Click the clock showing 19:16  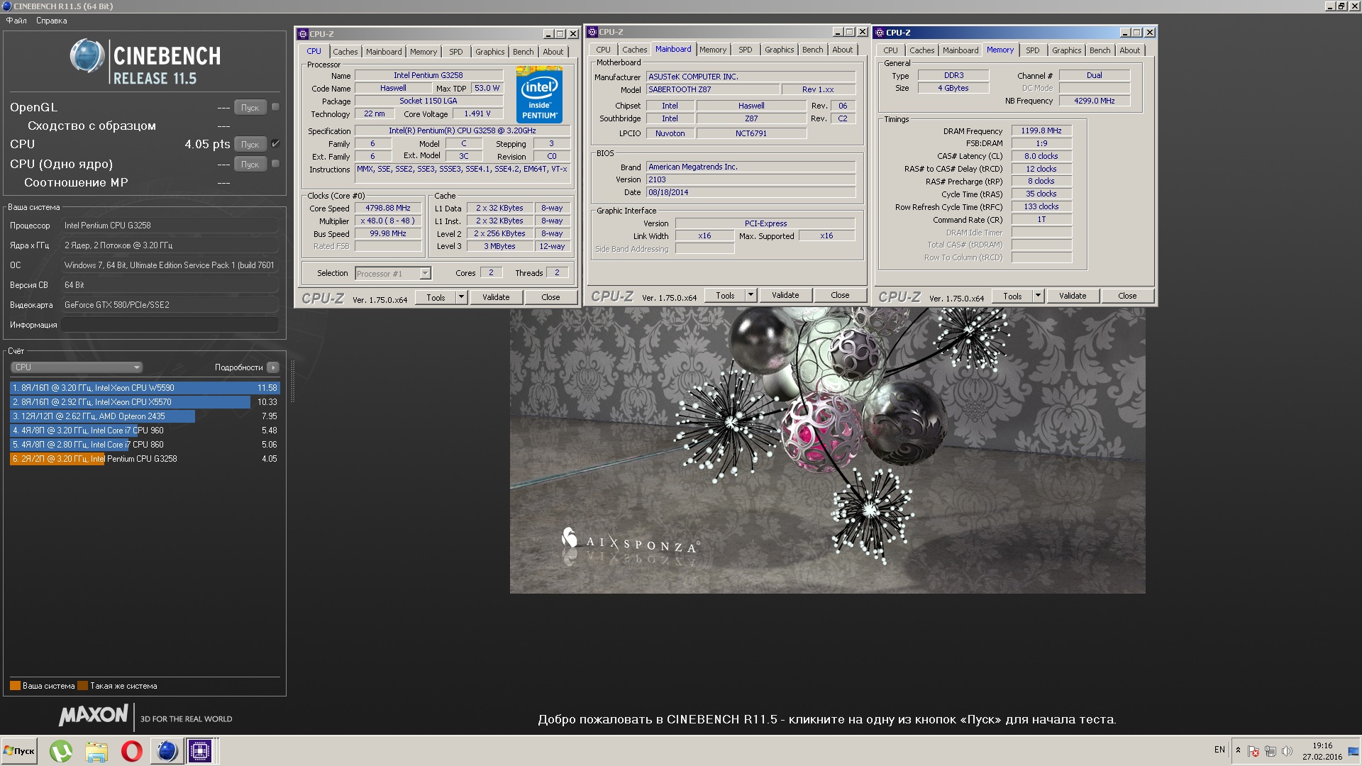[1322, 745]
